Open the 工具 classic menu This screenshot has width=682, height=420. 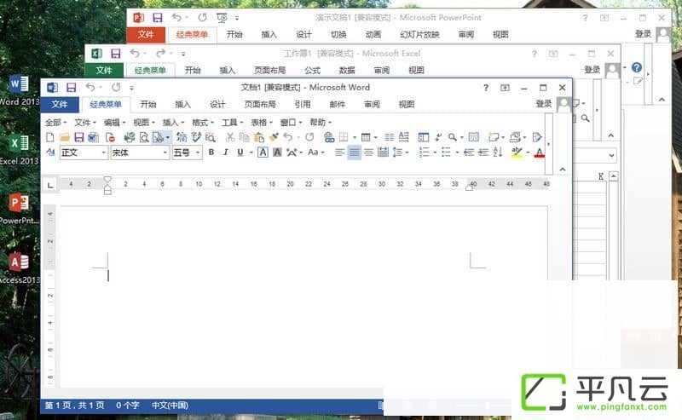click(x=232, y=123)
